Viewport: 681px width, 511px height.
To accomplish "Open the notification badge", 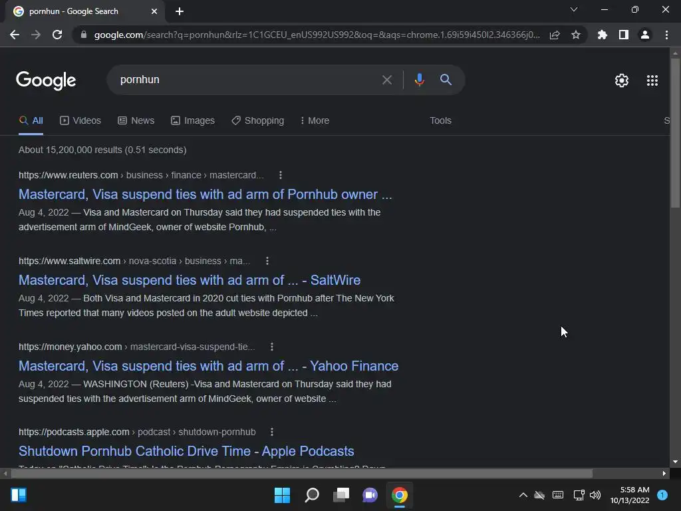I will (x=662, y=495).
